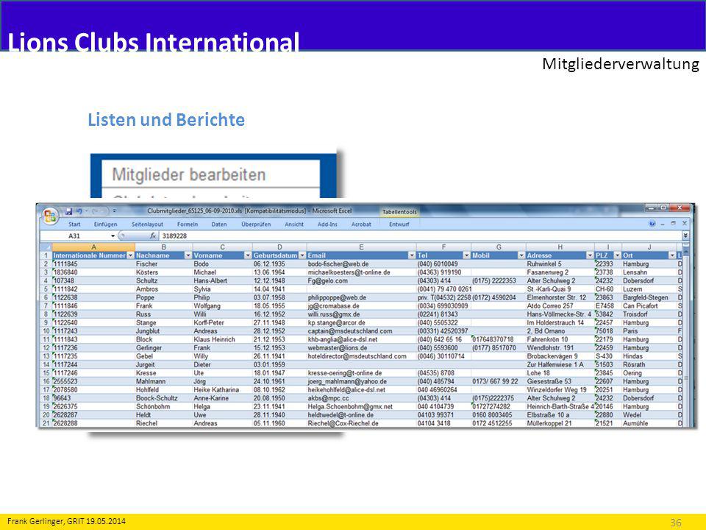Open Excel help with the question mark icon
706x530 pixels.
652,224
